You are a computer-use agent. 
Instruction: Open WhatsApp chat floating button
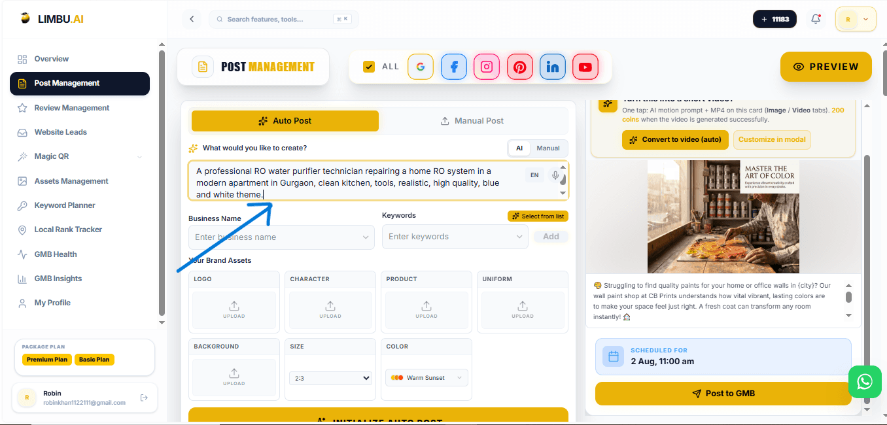coord(865,382)
